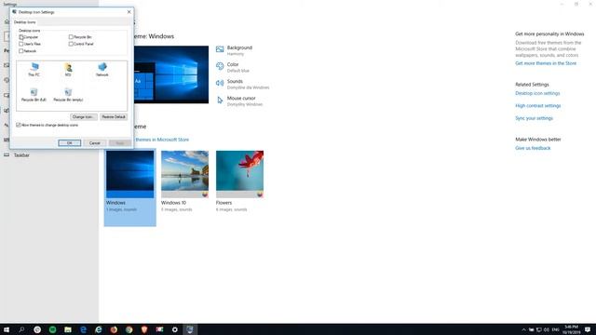This screenshot has height=335, width=596.
Task: Open the taskbar clock and date
Action: pyautogui.click(x=571, y=329)
